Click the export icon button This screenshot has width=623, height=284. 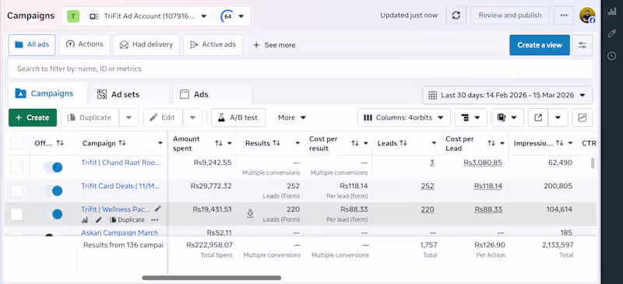click(538, 117)
